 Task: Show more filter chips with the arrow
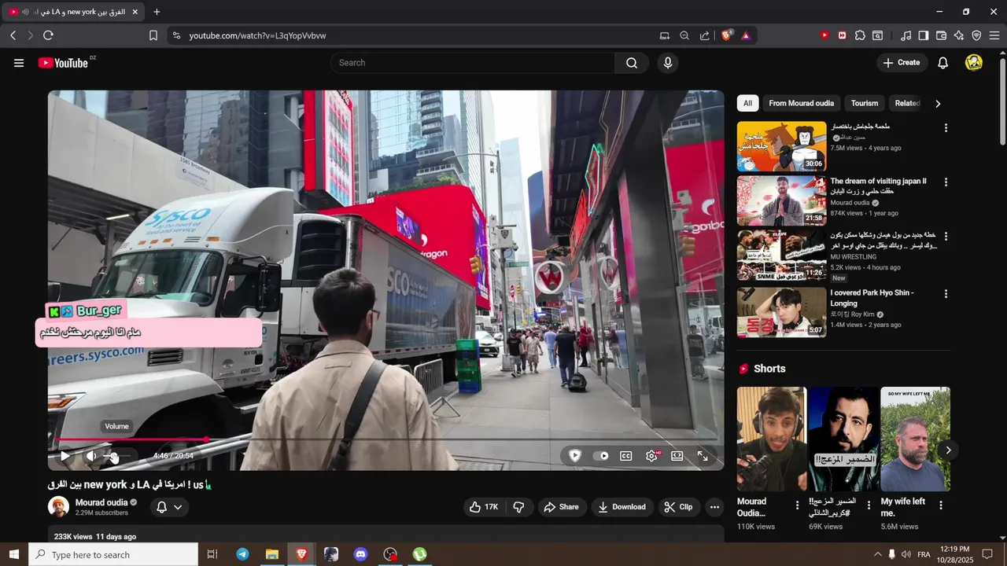coord(938,103)
